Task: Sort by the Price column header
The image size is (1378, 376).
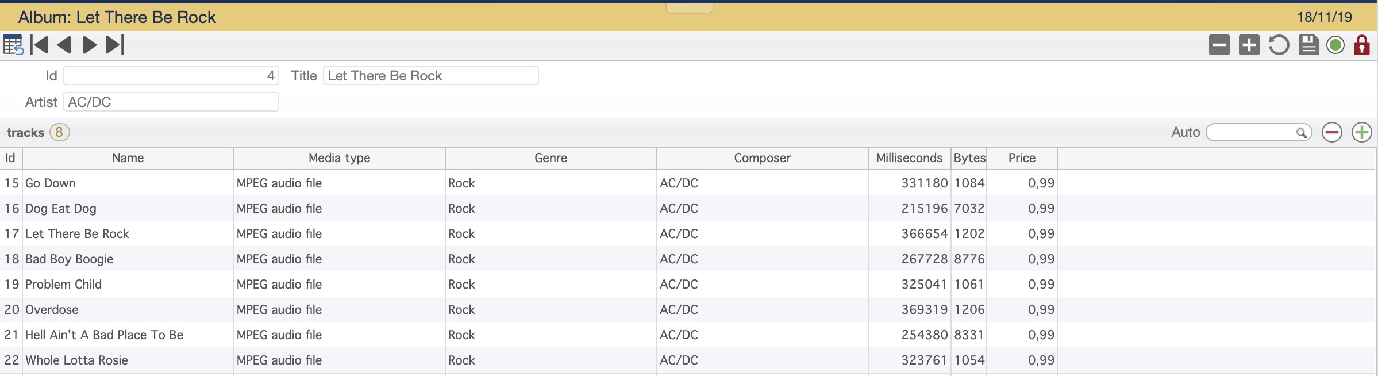Action: tap(1022, 158)
